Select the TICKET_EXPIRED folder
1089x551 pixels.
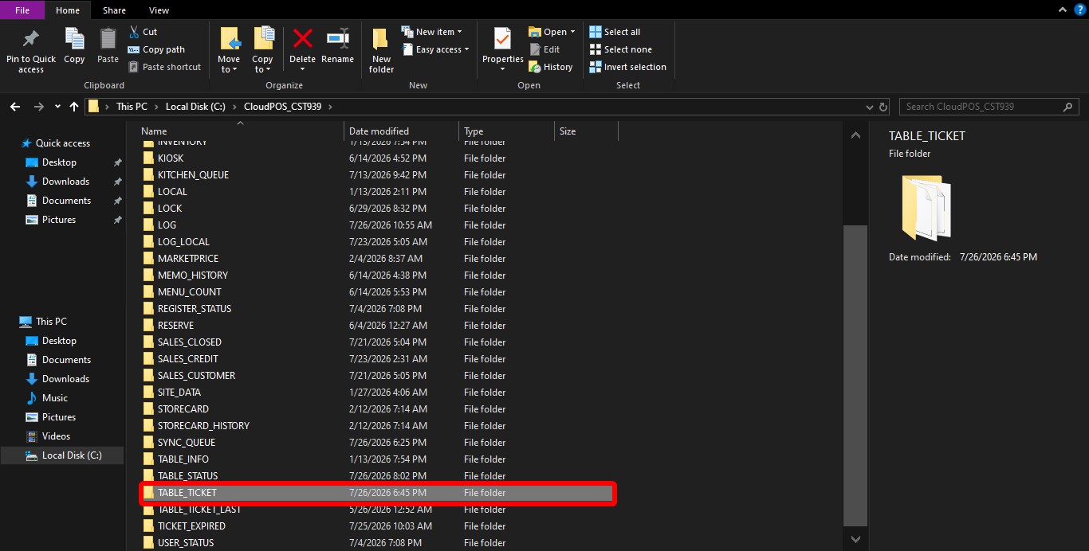191,526
